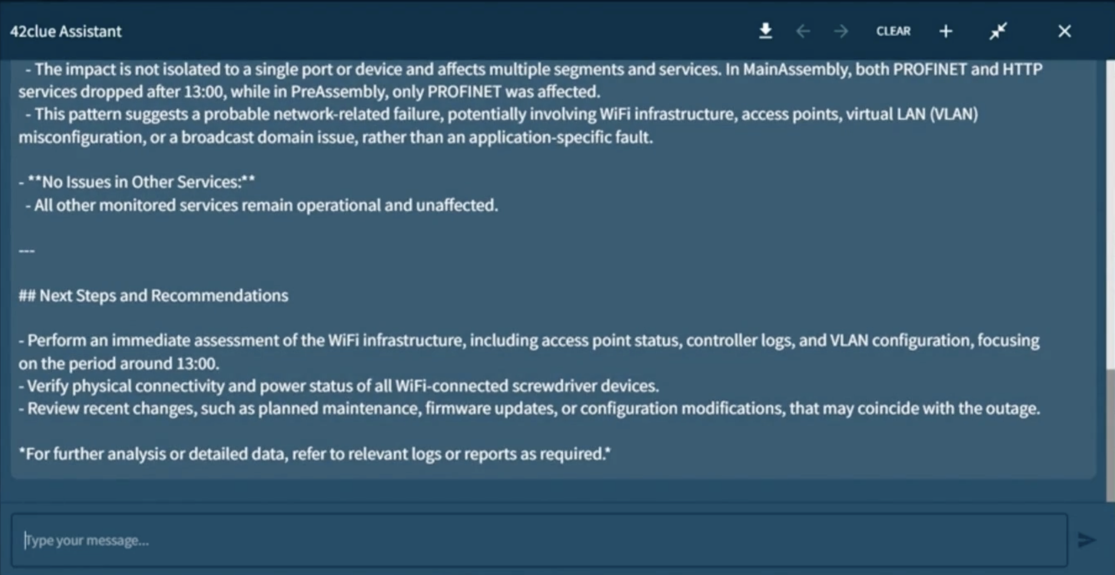Viewport: 1115px width, 575px height.
Task: Download the chat conversation
Action: (x=765, y=31)
